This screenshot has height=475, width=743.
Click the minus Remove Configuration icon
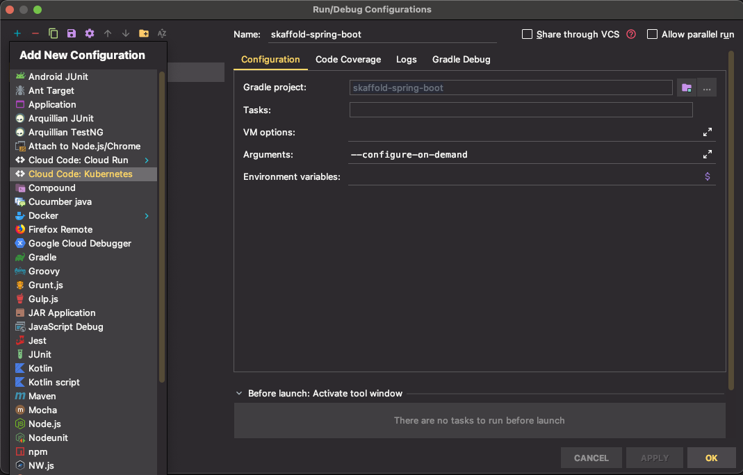(x=35, y=33)
